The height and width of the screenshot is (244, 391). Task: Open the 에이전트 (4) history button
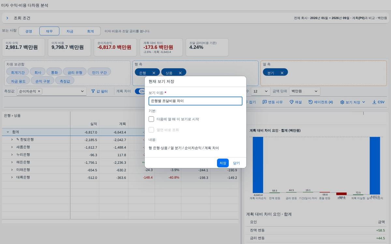tap(321, 102)
